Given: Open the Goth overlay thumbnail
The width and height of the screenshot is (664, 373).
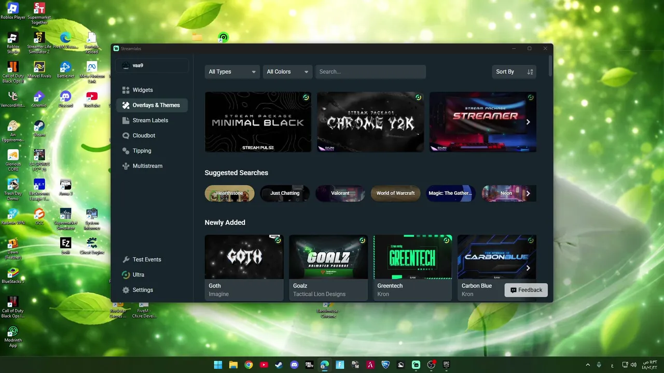Looking at the screenshot, I should click(244, 257).
